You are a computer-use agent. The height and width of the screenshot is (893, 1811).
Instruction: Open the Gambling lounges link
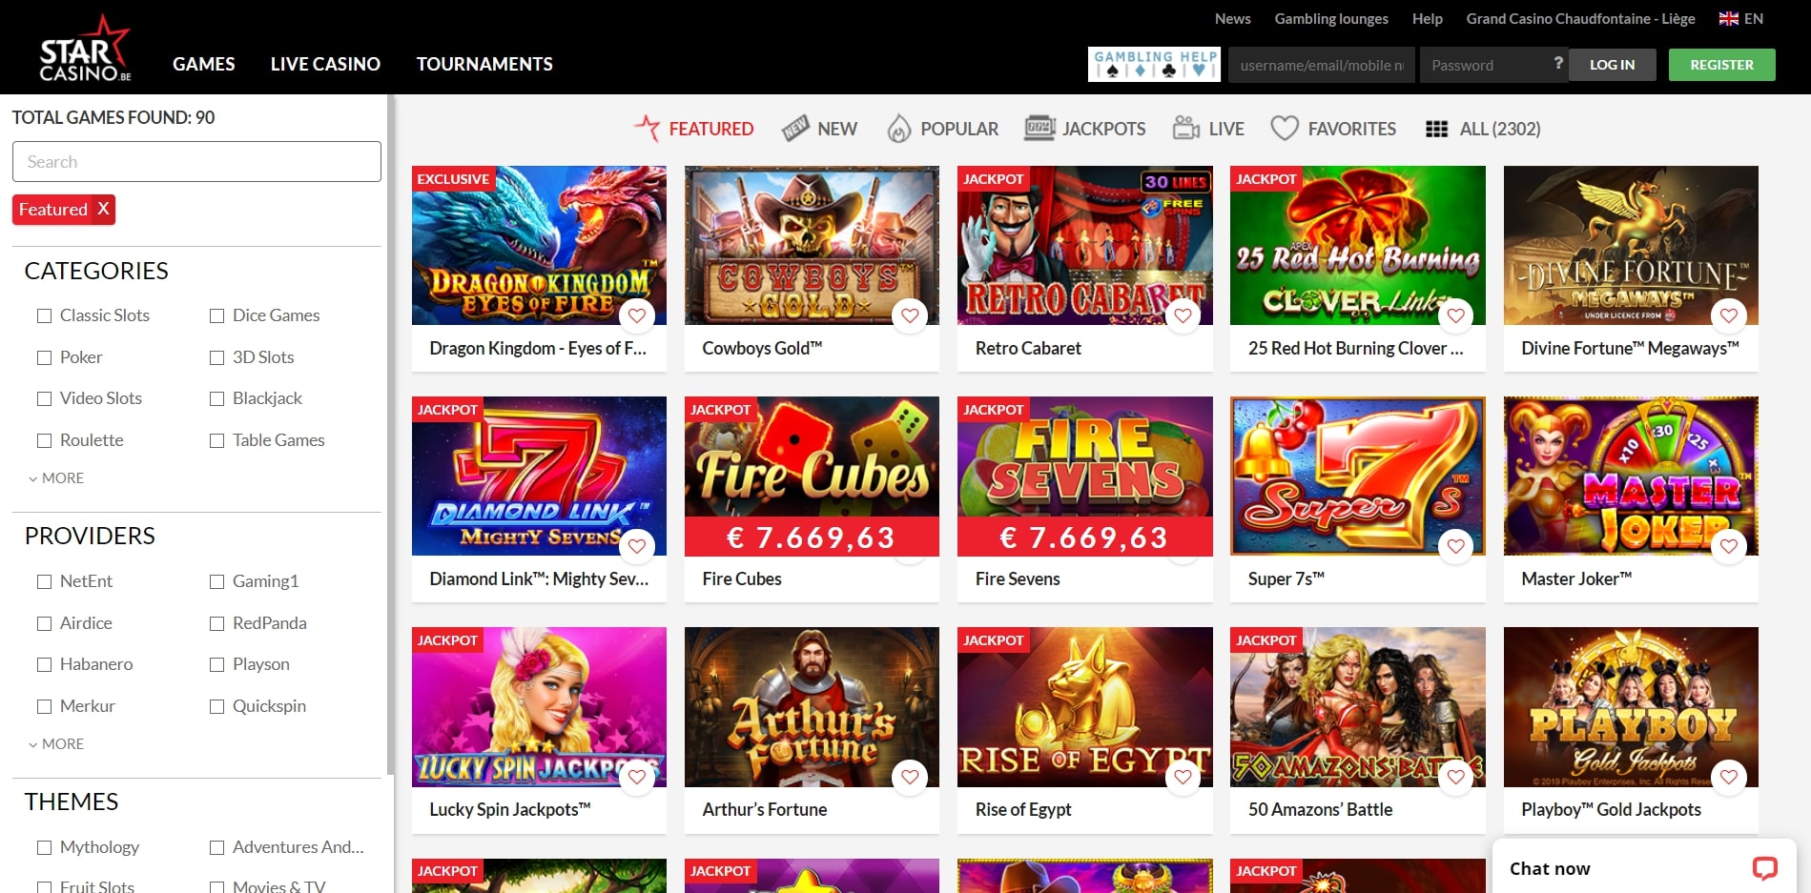coord(1331,18)
